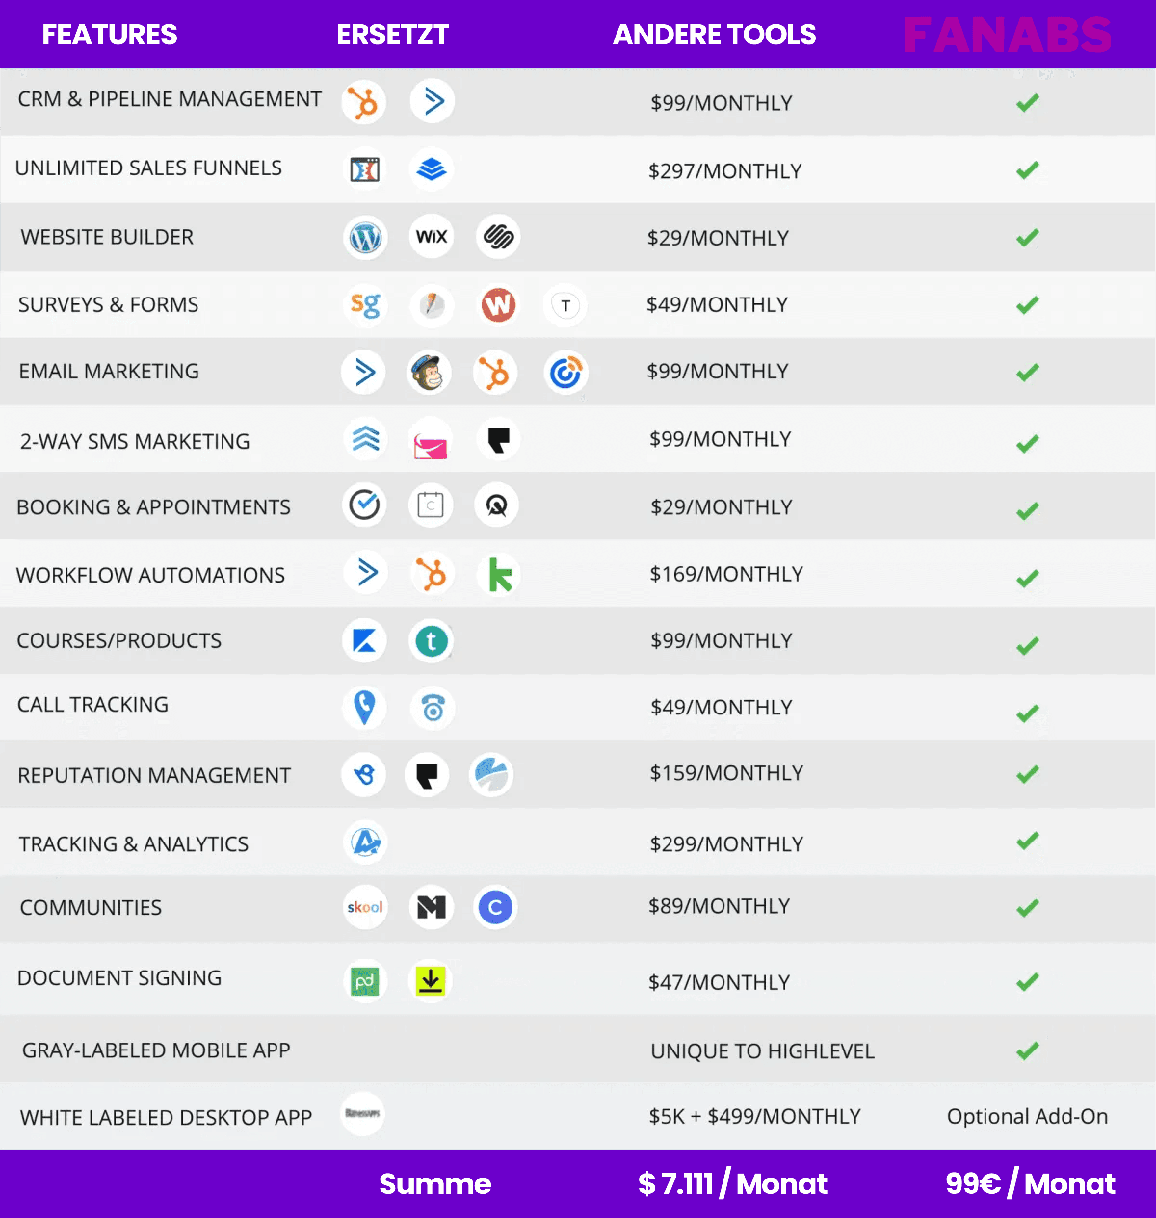
Task: Select the Kajabi icon in Courses/Products row
Action: (x=365, y=640)
